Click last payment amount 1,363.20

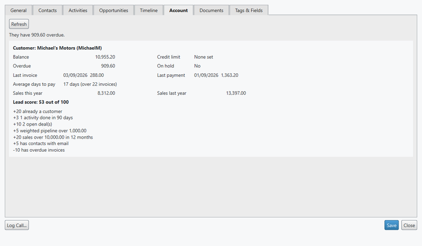230,75
